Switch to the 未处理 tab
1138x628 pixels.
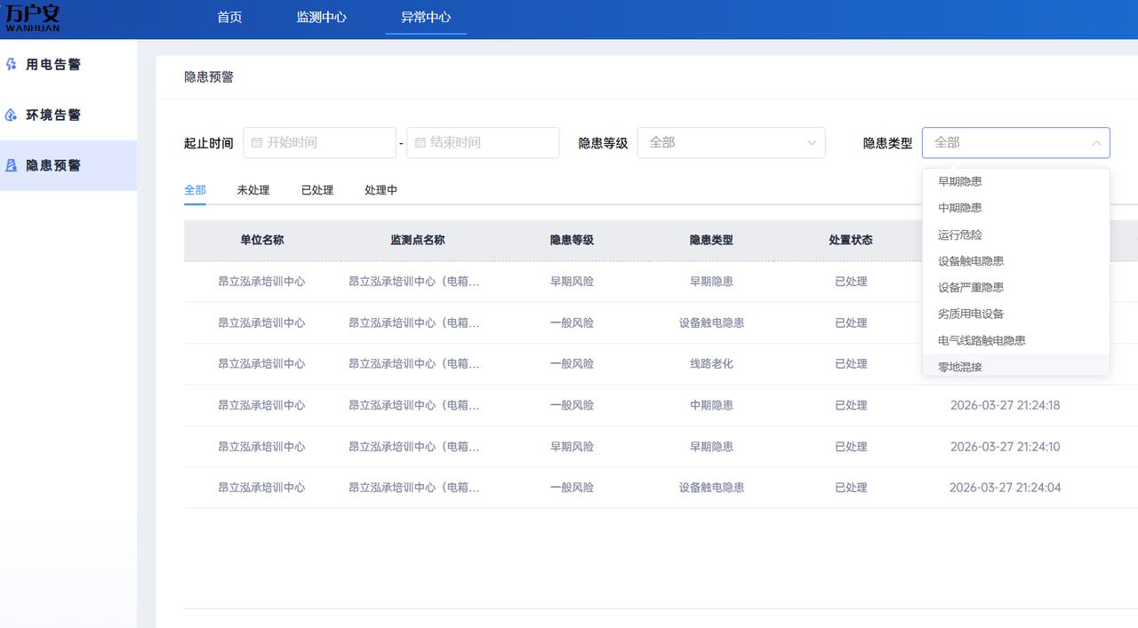[253, 190]
